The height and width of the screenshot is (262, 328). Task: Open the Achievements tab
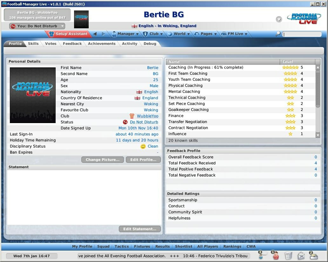click(102, 44)
